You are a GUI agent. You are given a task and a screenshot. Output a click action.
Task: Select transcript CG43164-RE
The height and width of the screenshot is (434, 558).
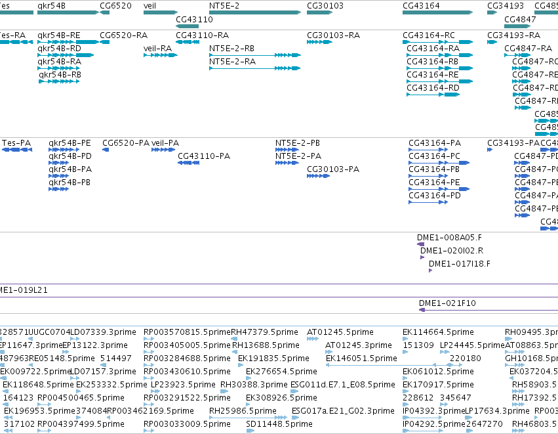[440, 81]
